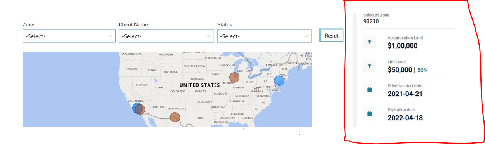Click the Status filter label

point(225,24)
